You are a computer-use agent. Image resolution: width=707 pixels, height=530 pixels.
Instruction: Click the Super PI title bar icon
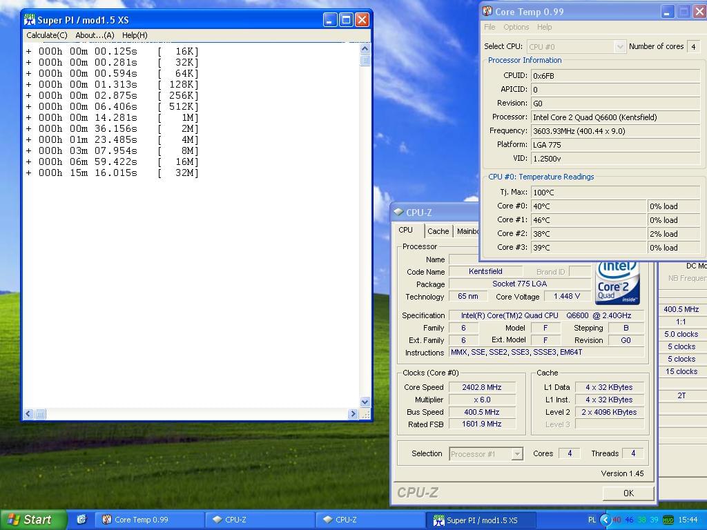tap(30, 20)
